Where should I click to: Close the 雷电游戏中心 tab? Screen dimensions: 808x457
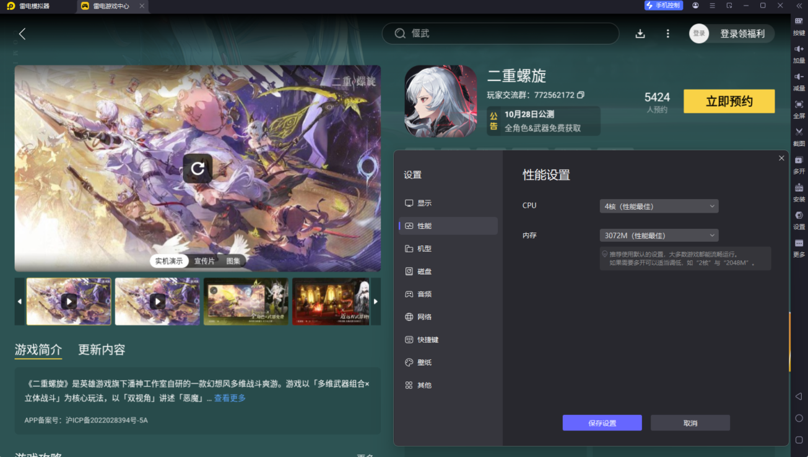(x=142, y=6)
